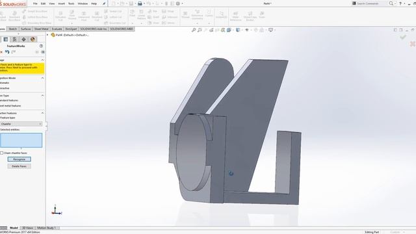Switch to the Model bottom tab
416x234 pixels.
tap(14, 228)
